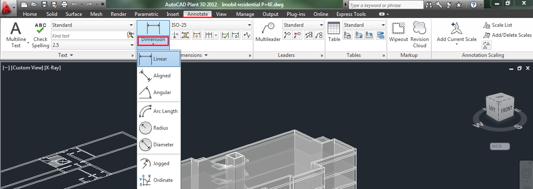Click Download from Source icon in Tables panel
Screen dimensions: 533x189
(359, 35)
